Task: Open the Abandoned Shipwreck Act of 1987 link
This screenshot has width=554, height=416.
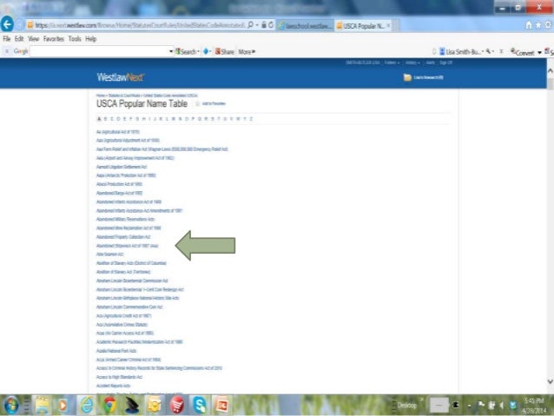Action: point(128,246)
